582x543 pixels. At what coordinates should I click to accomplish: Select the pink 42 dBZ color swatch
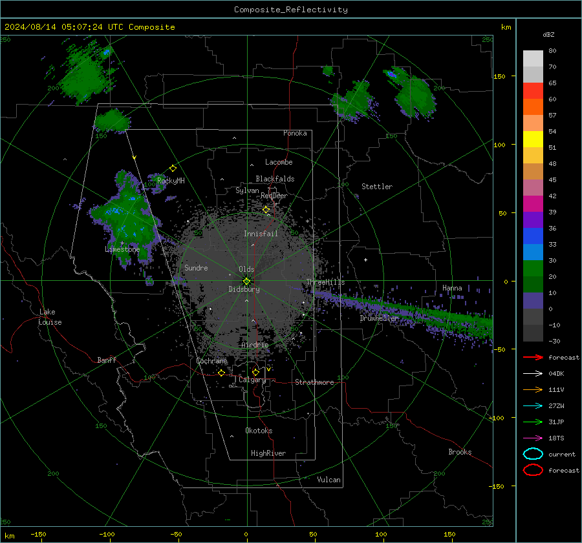click(533, 188)
